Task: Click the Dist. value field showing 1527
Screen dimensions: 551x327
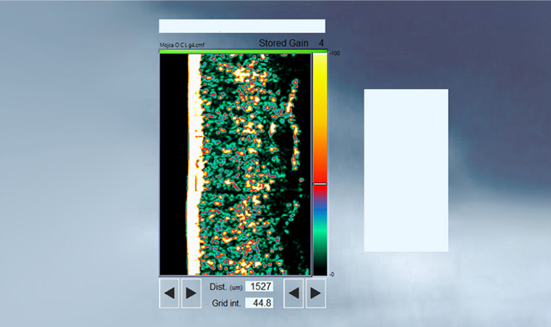Action: point(259,286)
